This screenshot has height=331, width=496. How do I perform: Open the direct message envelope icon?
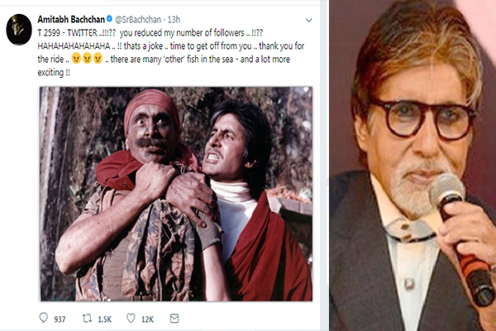pos(174,318)
